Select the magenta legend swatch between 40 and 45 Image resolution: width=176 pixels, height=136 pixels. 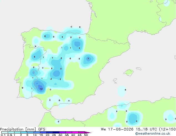click(75, 132)
